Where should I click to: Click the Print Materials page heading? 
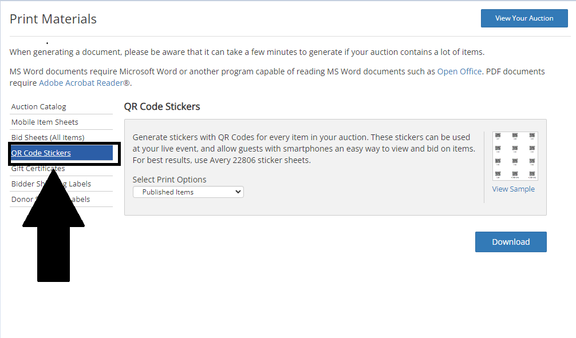point(53,19)
